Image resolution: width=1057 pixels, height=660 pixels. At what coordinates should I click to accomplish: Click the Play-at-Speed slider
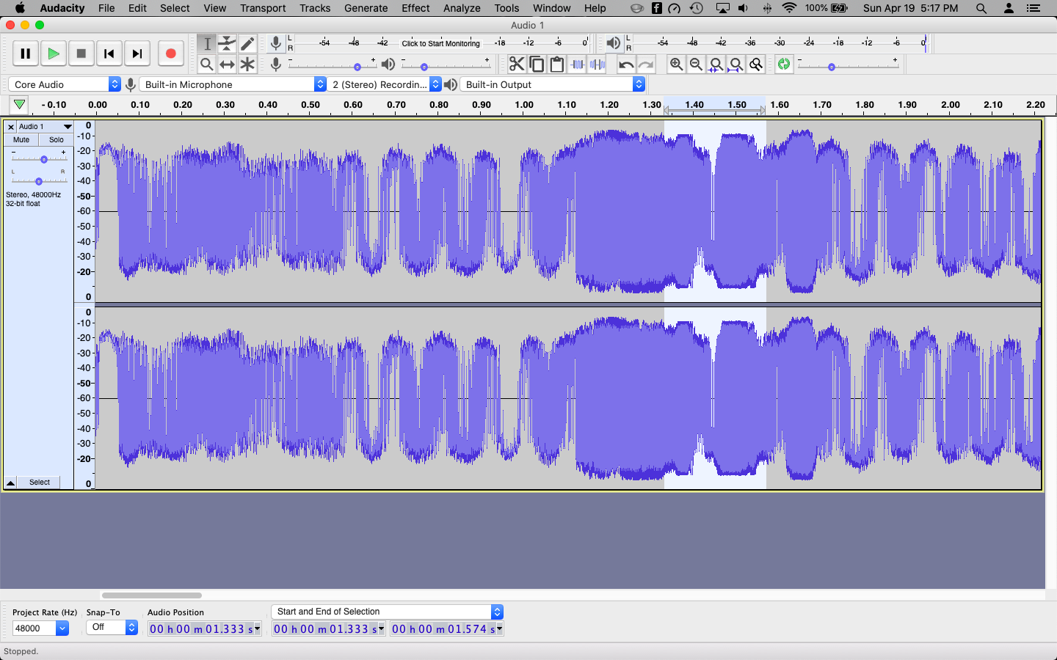pos(848,65)
